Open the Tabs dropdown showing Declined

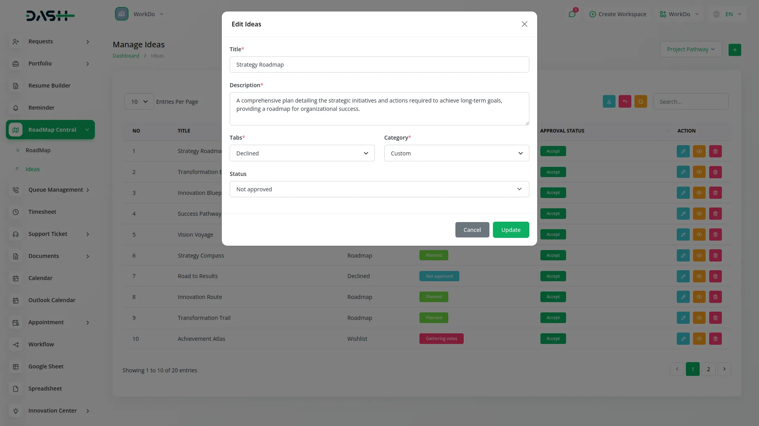302,153
